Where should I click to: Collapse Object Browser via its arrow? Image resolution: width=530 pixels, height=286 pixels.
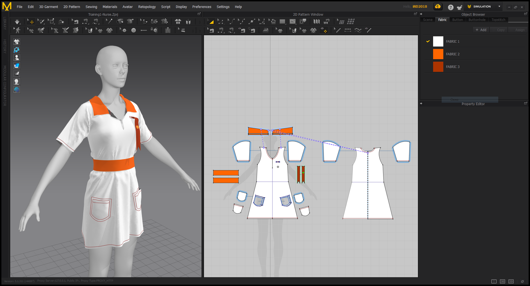[x=421, y=14]
